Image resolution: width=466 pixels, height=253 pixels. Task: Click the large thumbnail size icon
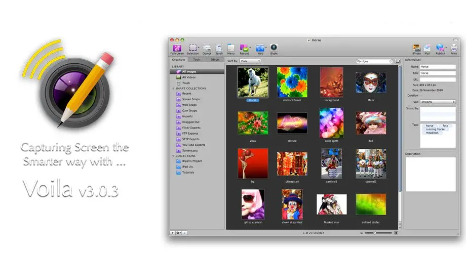[396, 233]
